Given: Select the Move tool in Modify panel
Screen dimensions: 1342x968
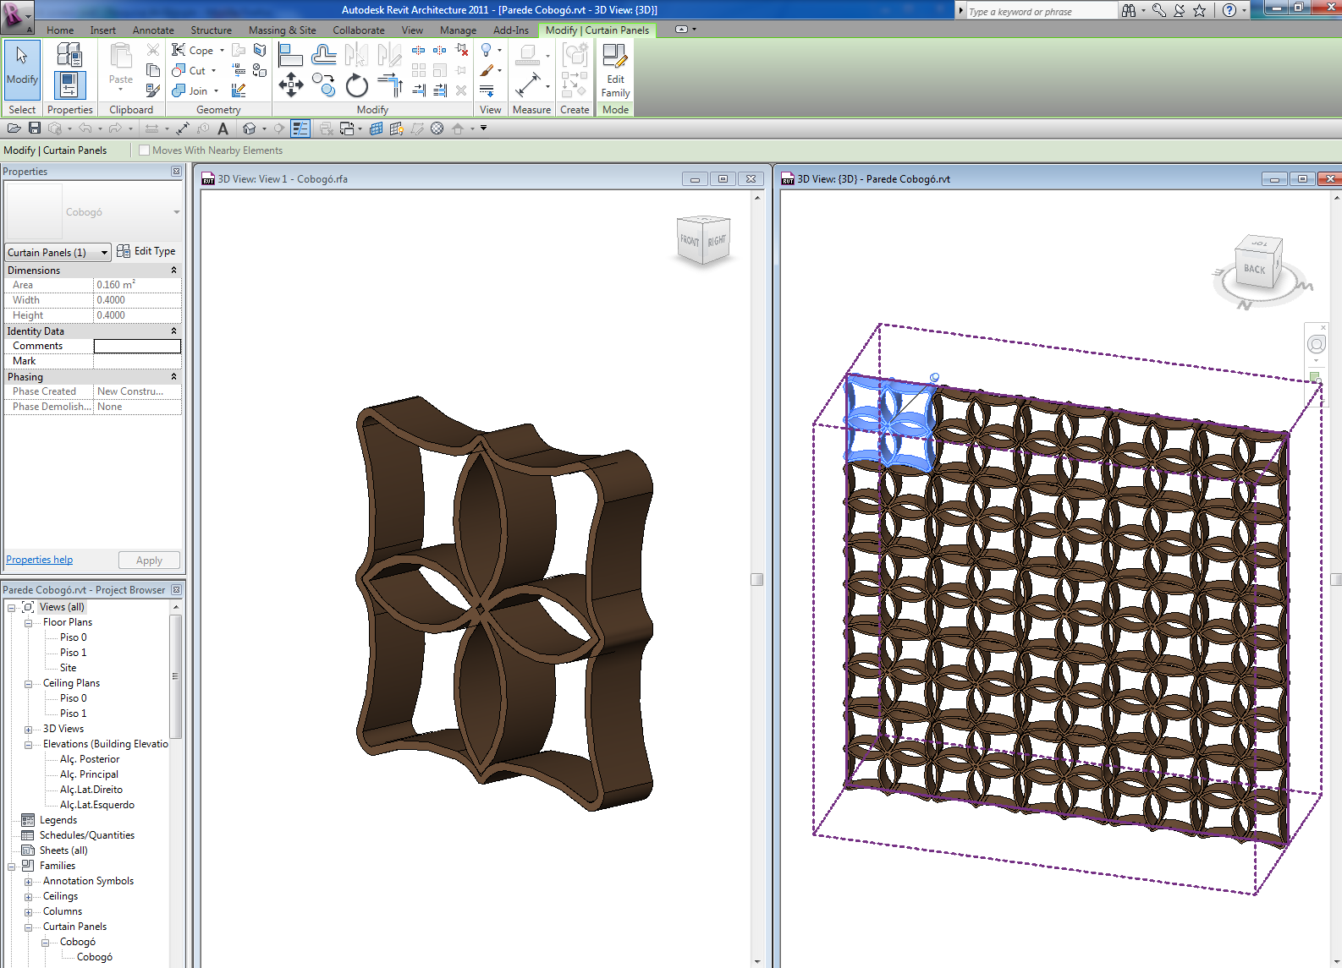Looking at the screenshot, I should pos(291,85).
